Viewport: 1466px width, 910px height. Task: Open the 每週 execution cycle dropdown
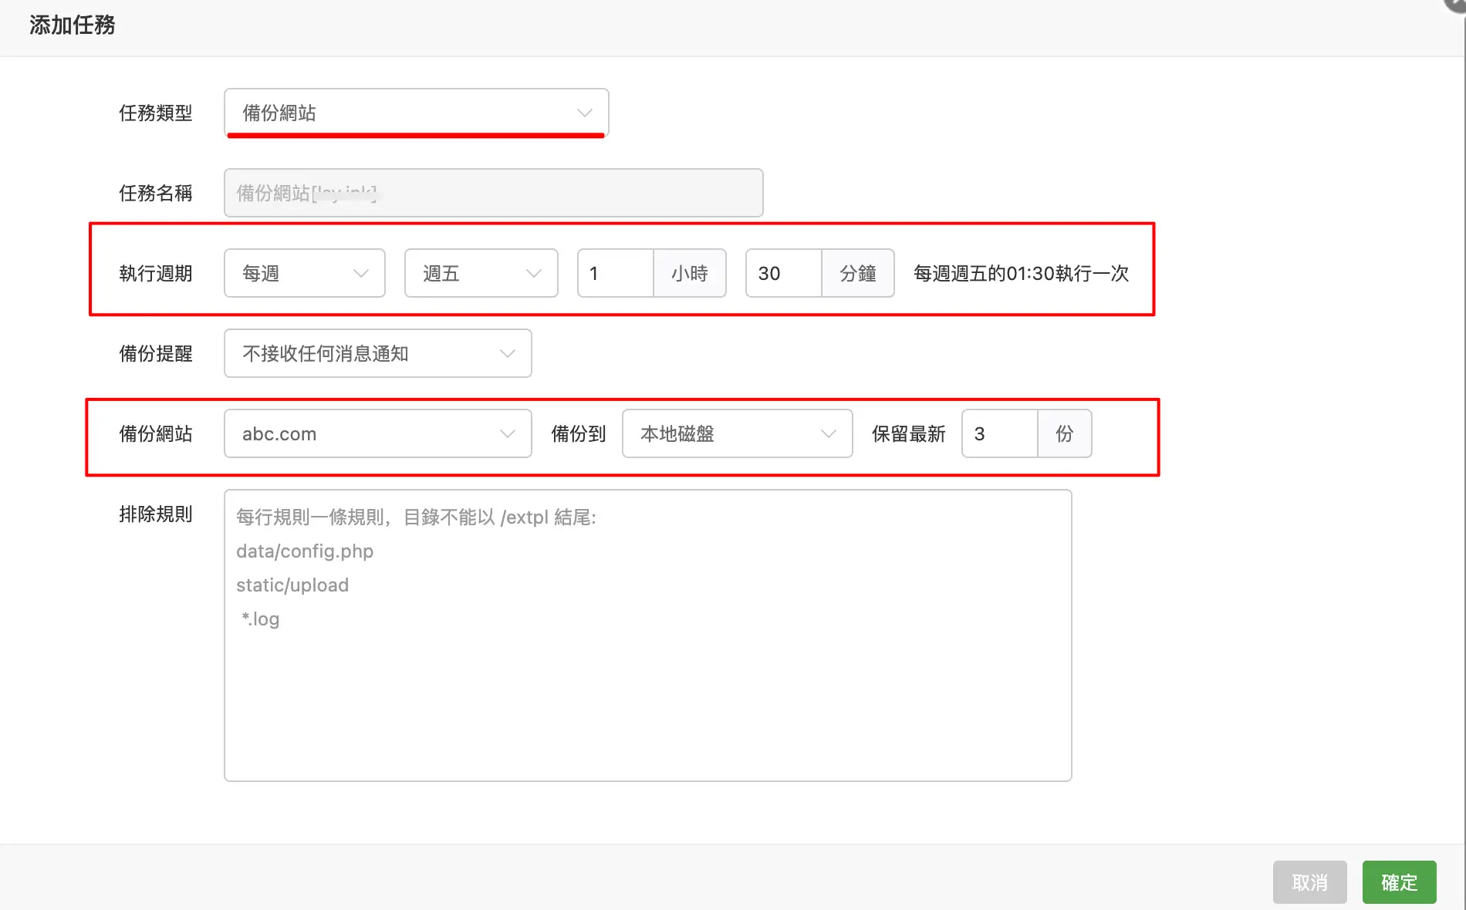pos(305,273)
